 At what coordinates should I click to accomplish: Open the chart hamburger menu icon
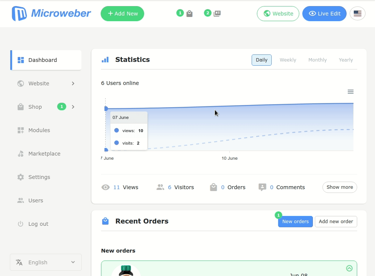pos(350,92)
